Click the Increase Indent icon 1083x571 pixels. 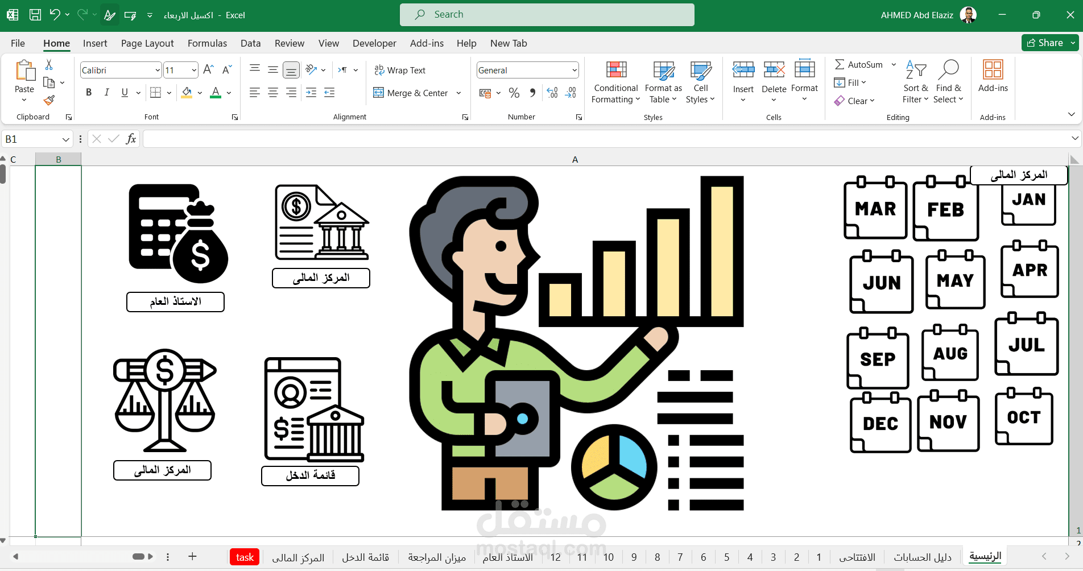(x=329, y=93)
